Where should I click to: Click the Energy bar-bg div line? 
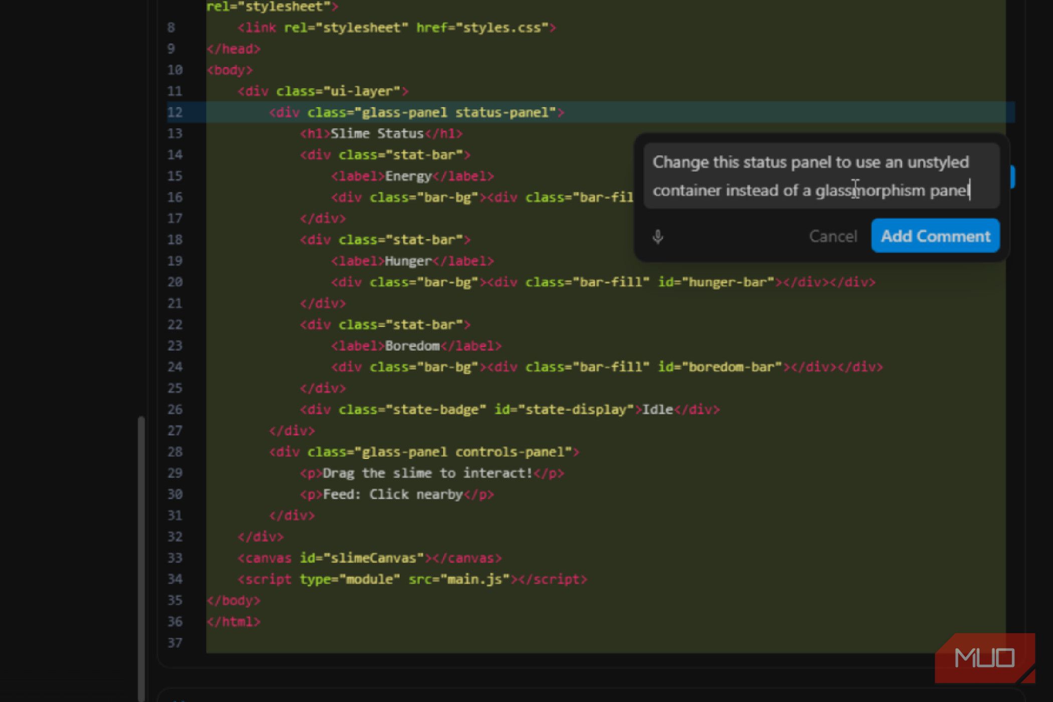pos(482,197)
